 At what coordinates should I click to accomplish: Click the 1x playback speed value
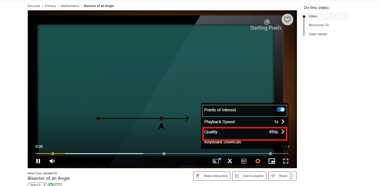(x=276, y=122)
